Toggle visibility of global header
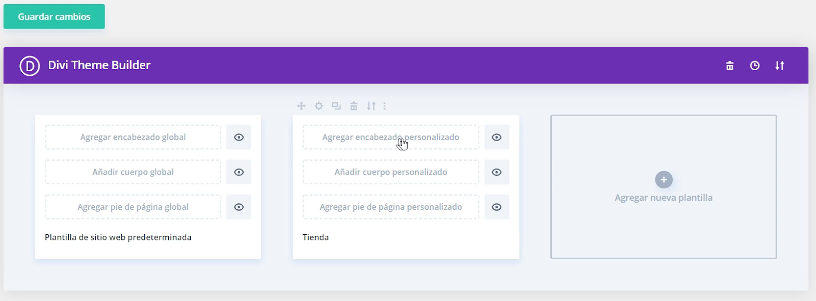The height and width of the screenshot is (301, 816). click(239, 138)
